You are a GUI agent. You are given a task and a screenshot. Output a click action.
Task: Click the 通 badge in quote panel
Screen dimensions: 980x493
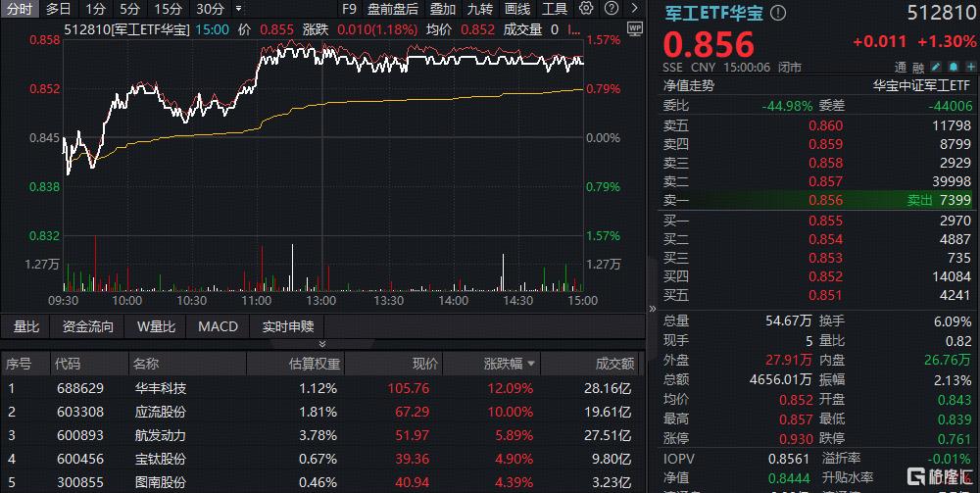(x=901, y=67)
